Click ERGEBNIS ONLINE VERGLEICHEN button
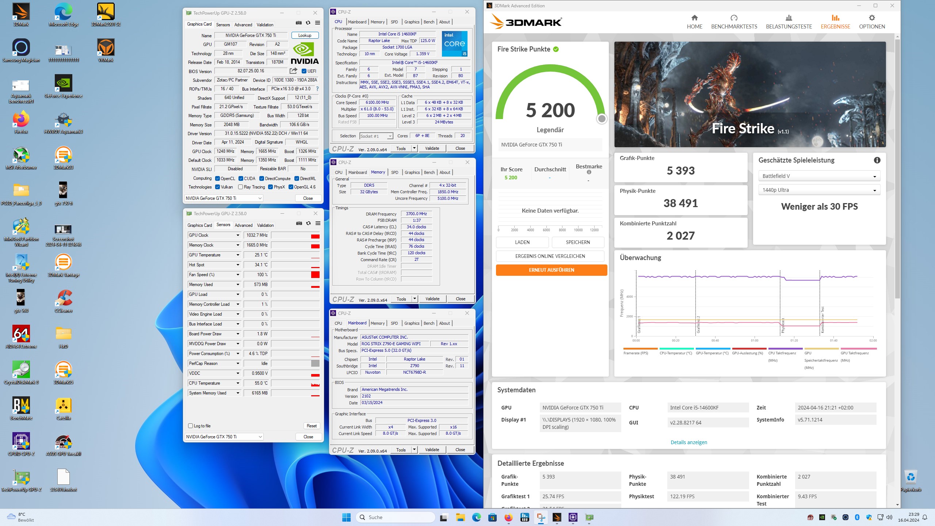935x526 pixels. (x=550, y=256)
